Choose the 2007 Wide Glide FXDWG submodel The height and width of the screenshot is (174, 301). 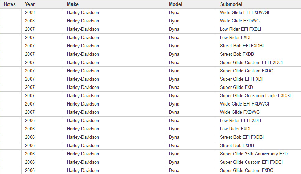click(240, 112)
